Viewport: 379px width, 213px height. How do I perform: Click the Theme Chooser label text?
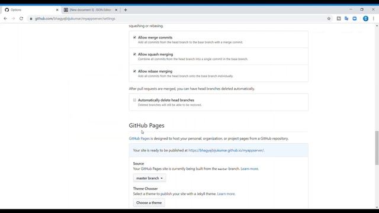click(145, 189)
